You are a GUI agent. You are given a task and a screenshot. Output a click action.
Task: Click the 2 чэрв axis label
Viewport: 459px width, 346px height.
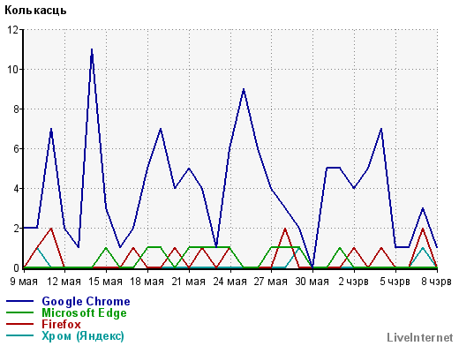(x=353, y=282)
